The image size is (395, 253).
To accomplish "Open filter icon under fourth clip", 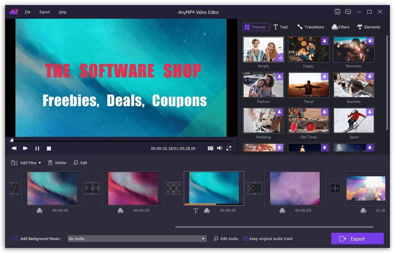I will (x=283, y=210).
